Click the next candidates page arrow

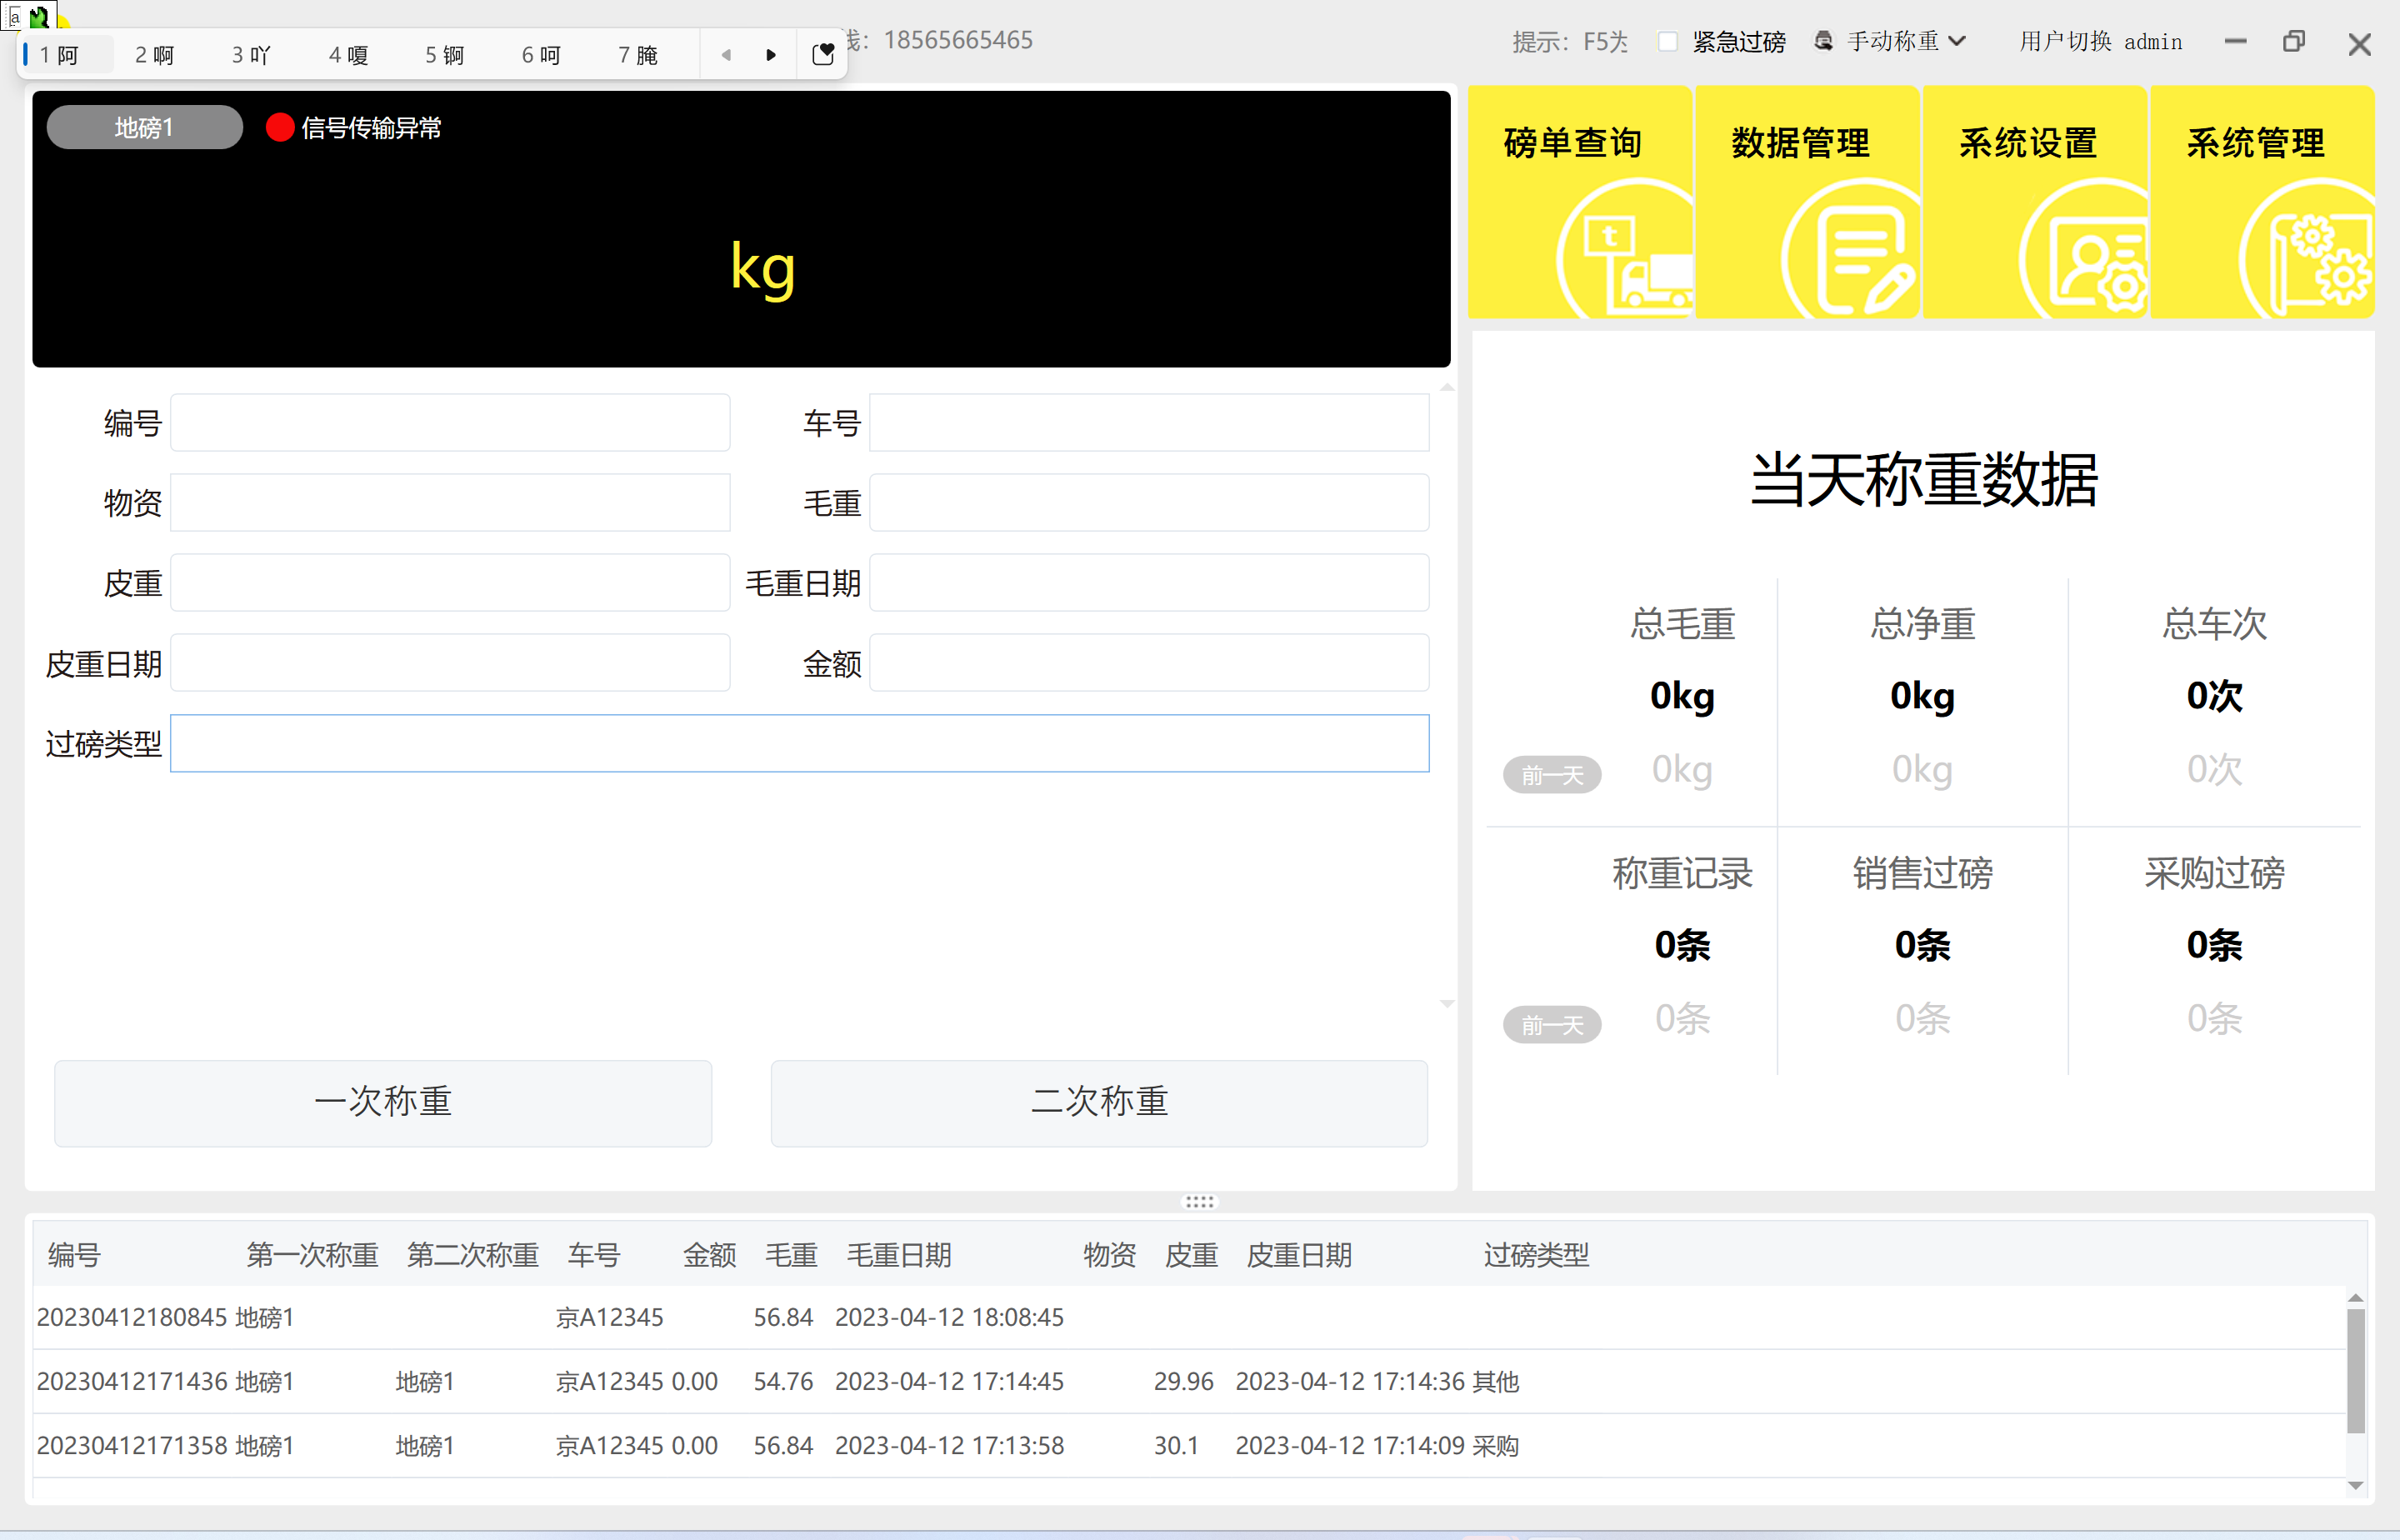(x=770, y=55)
